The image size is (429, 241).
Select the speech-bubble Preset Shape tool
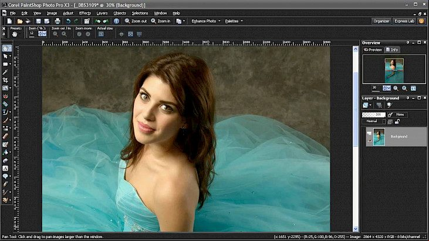point(5,176)
